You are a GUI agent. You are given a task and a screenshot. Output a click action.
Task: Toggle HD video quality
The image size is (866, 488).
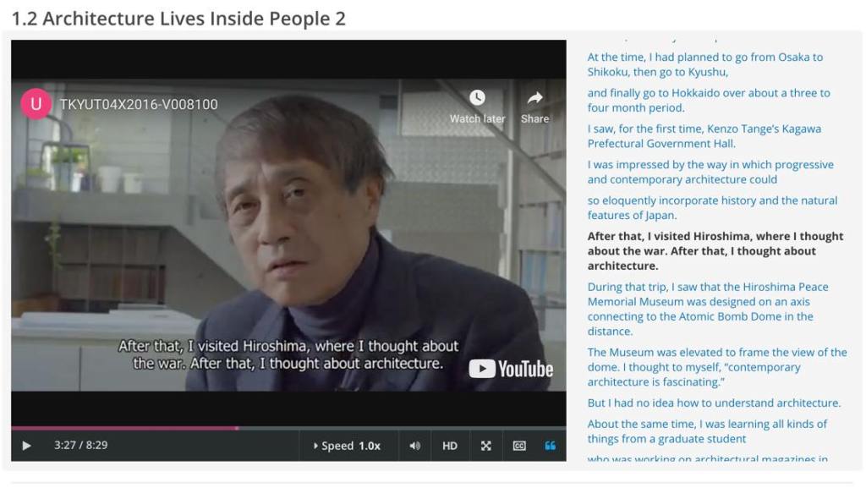click(x=450, y=446)
